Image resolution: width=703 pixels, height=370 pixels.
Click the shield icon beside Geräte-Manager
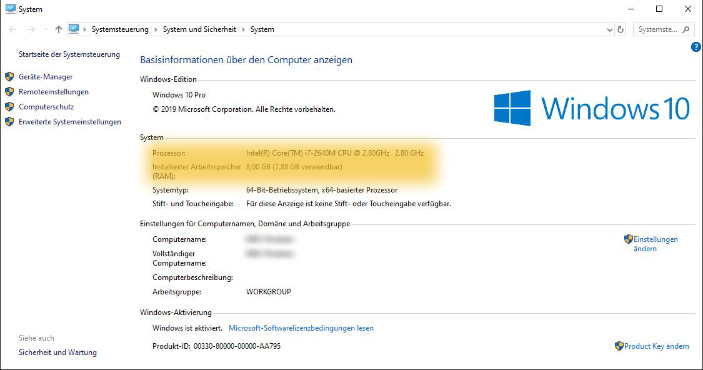[x=9, y=77]
